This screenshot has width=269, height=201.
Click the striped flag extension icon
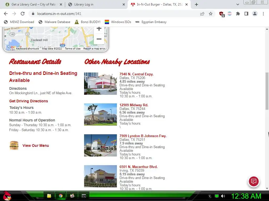[230, 14]
